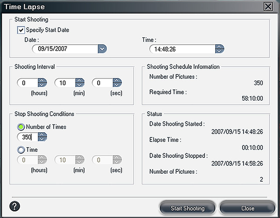Image resolution: width=280 pixels, height=218 pixels.
Task: Click the start Time spinner arrows
Action: coord(220,48)
